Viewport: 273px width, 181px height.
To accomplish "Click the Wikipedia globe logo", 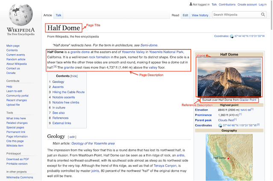I will [x=21, y=15].
